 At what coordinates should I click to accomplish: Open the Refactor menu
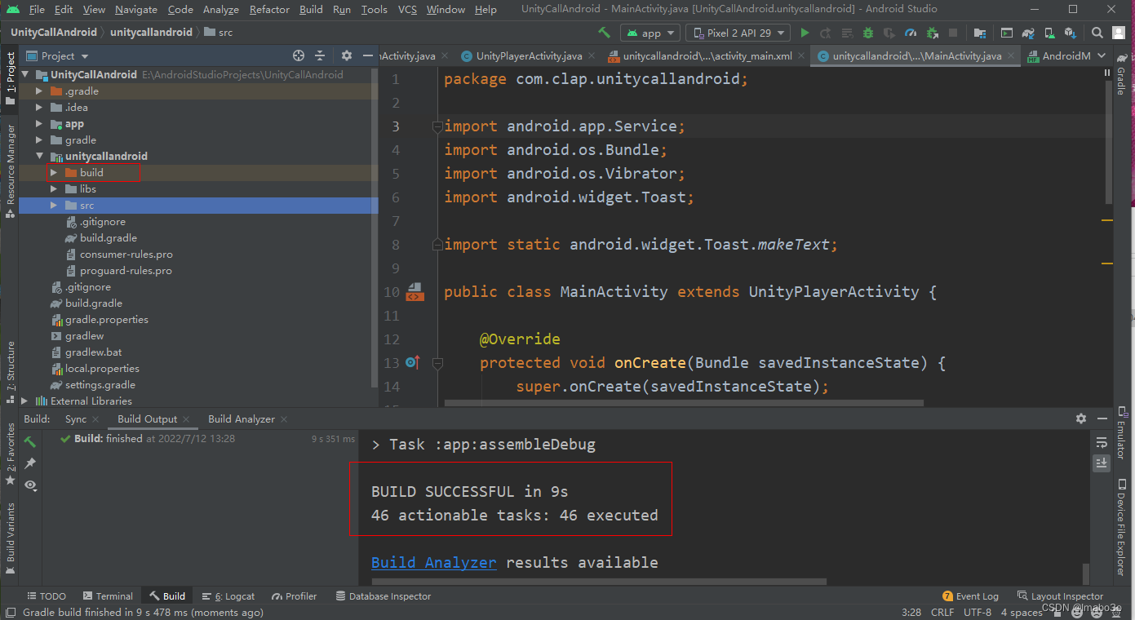pos(269,10)
